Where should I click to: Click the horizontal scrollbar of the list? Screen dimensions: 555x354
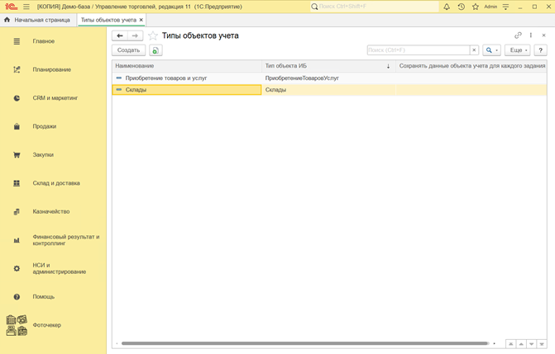[304, 343]
